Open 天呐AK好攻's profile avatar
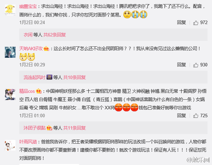The height and width of the screenshot is (165, 212). (x=10, y=52)
